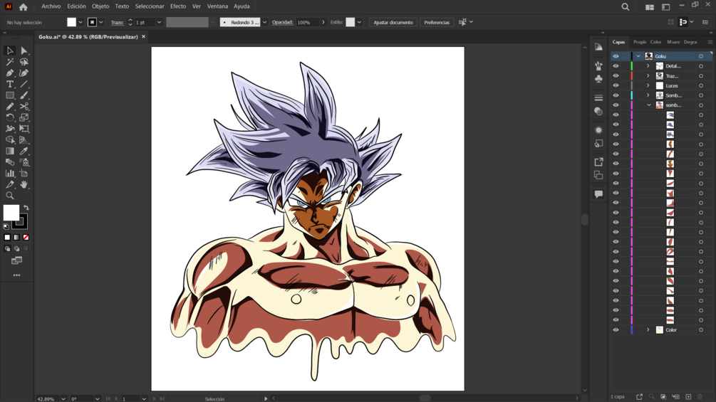Select the Line Segment tool
Screen dimensions: 716x402
(x=24, y=85)
